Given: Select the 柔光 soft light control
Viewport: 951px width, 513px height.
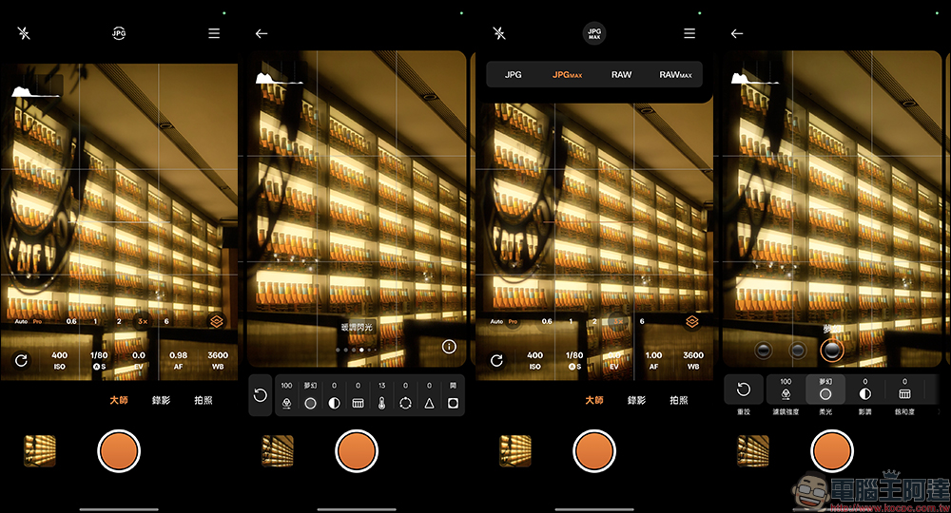Looking at the screenshot, I should click(825, 392).
